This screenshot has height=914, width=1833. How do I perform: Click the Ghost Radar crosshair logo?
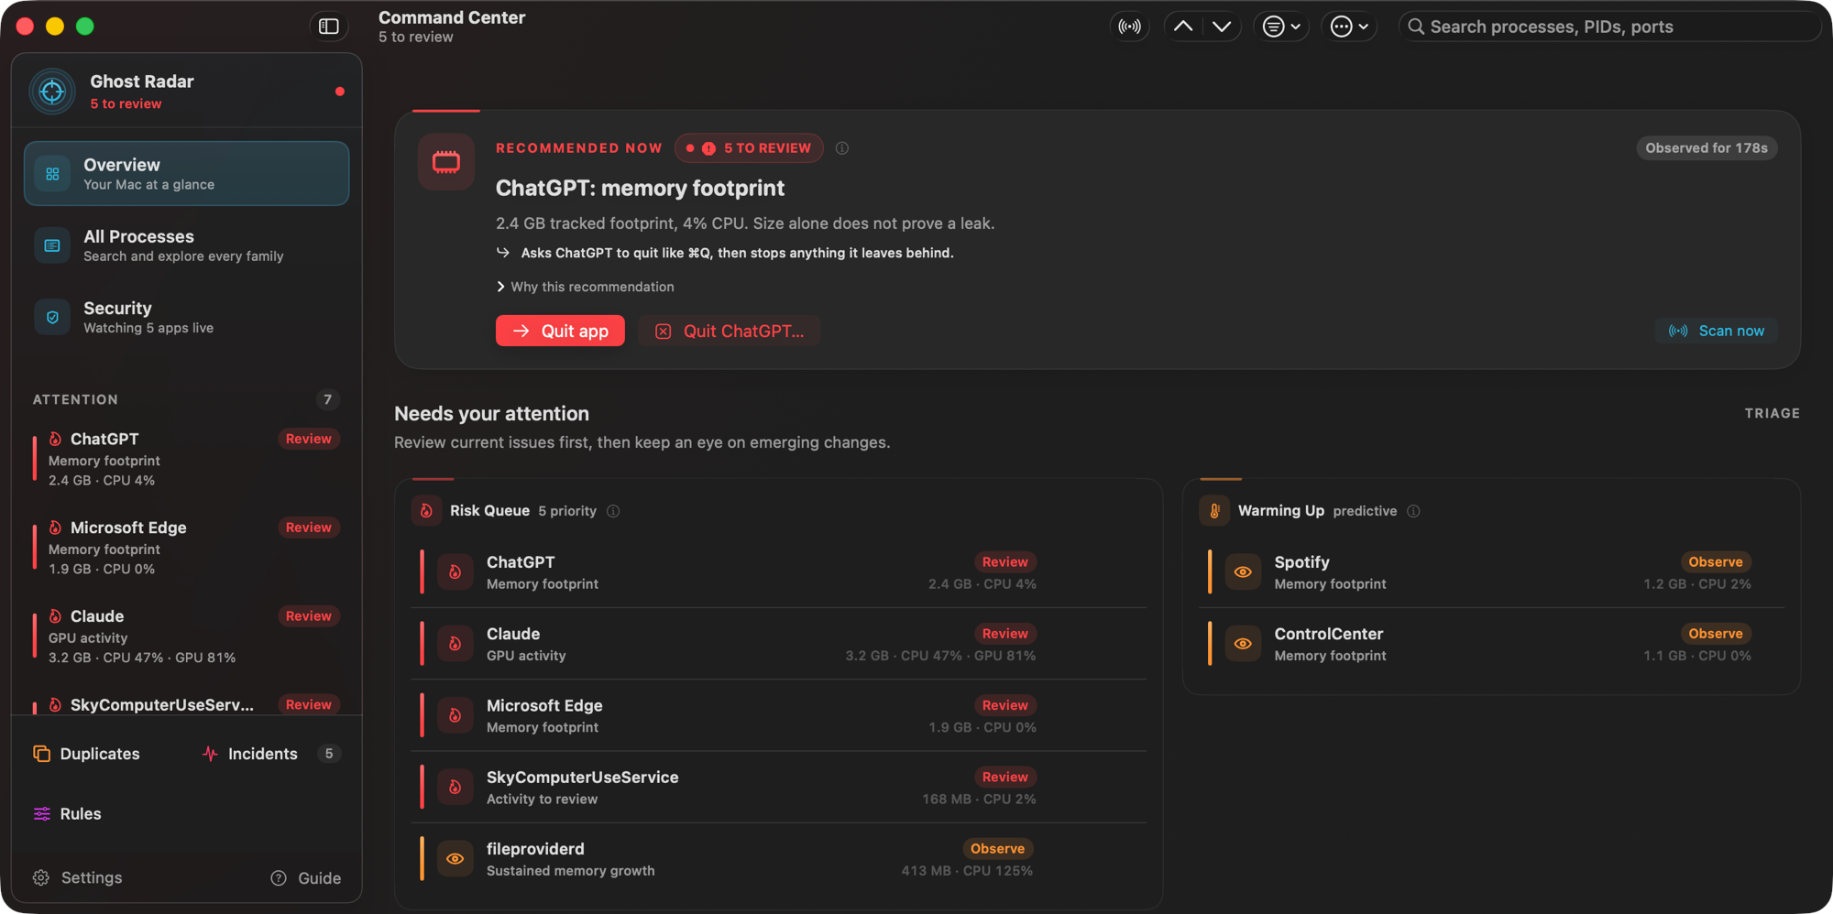click(x=52, y=92)
